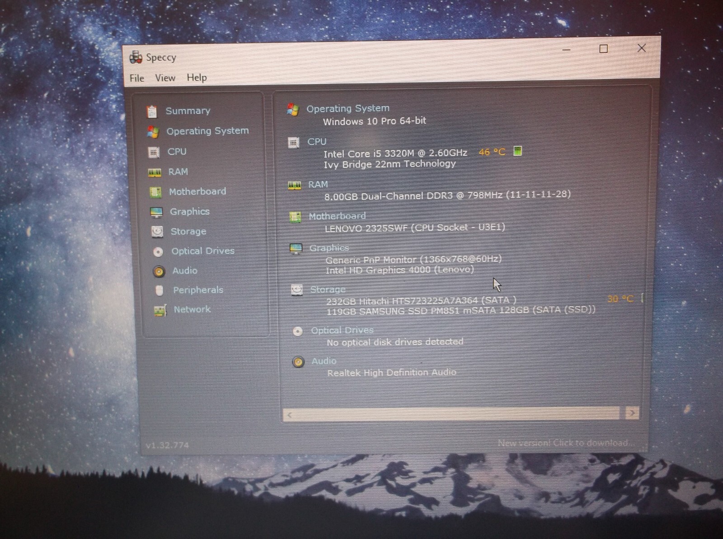
Task: Select CPU section in the sidebar
Action: pyautogui.click(x=177, y=152)
